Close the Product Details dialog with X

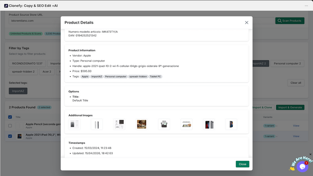click(x=246, y=22)
